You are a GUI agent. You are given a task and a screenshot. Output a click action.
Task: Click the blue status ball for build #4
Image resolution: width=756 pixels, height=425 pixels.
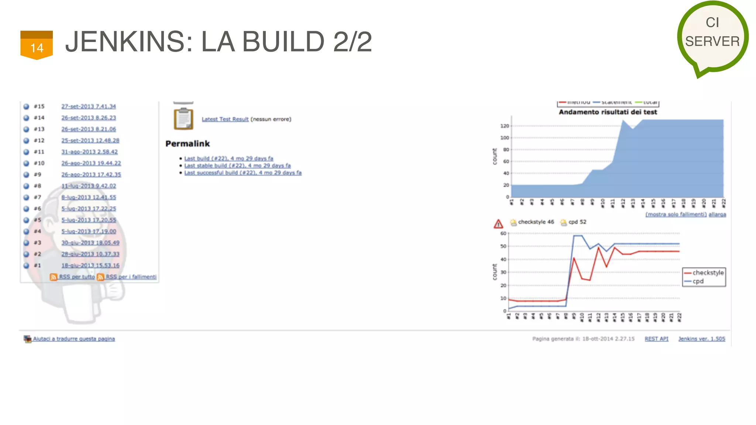26,232
